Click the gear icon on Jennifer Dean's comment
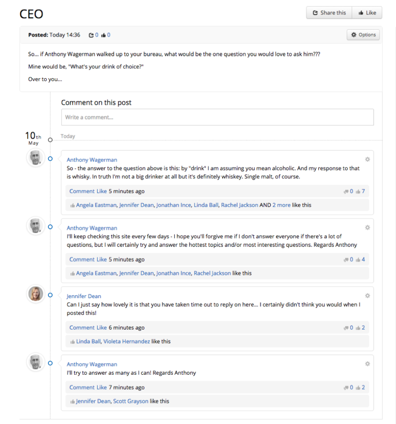This screenshot has width=396, height=424. [367, 296]
